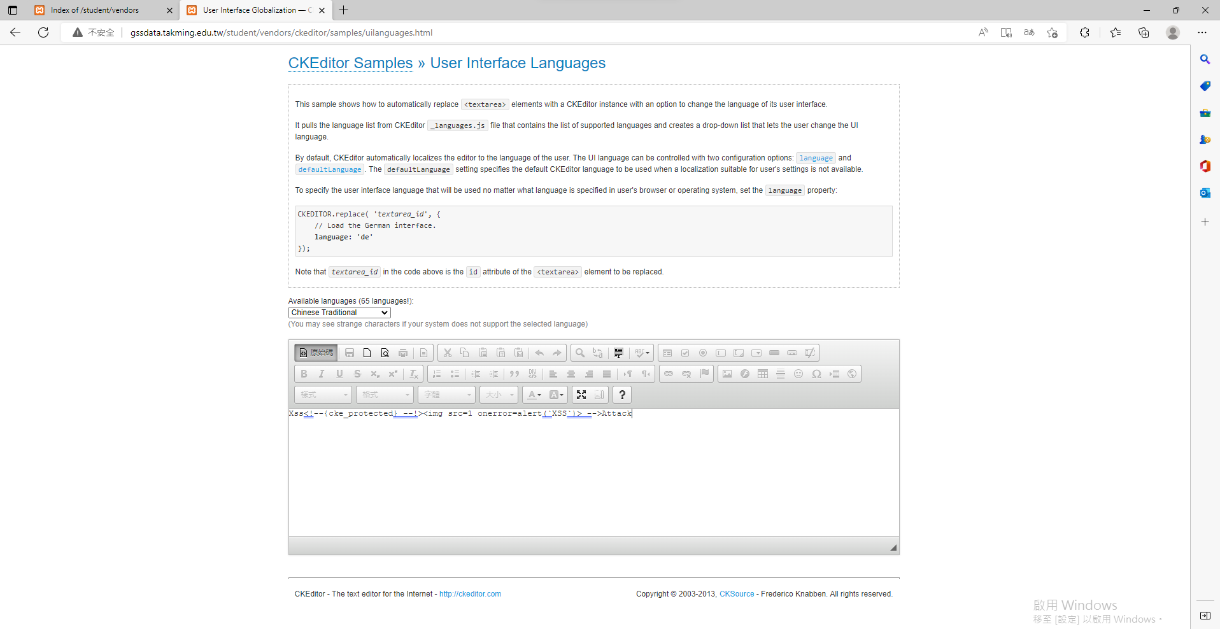Click the Maximize editor icon
The height and width of the screenshot is (629, 1220).
pyautogui.click(x=581, y=395)
